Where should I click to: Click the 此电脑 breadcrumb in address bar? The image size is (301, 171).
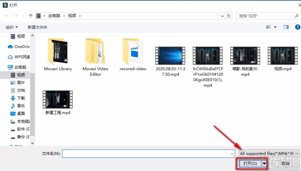tap(54, 16)
